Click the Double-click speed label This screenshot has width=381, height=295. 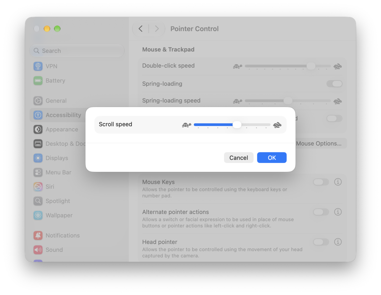169,66
